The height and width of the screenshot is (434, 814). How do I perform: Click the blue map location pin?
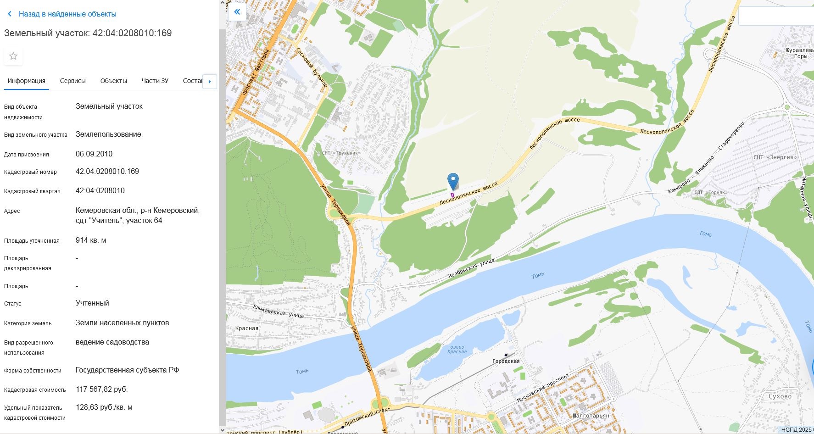pyautogui.click(x=453, y=182)
